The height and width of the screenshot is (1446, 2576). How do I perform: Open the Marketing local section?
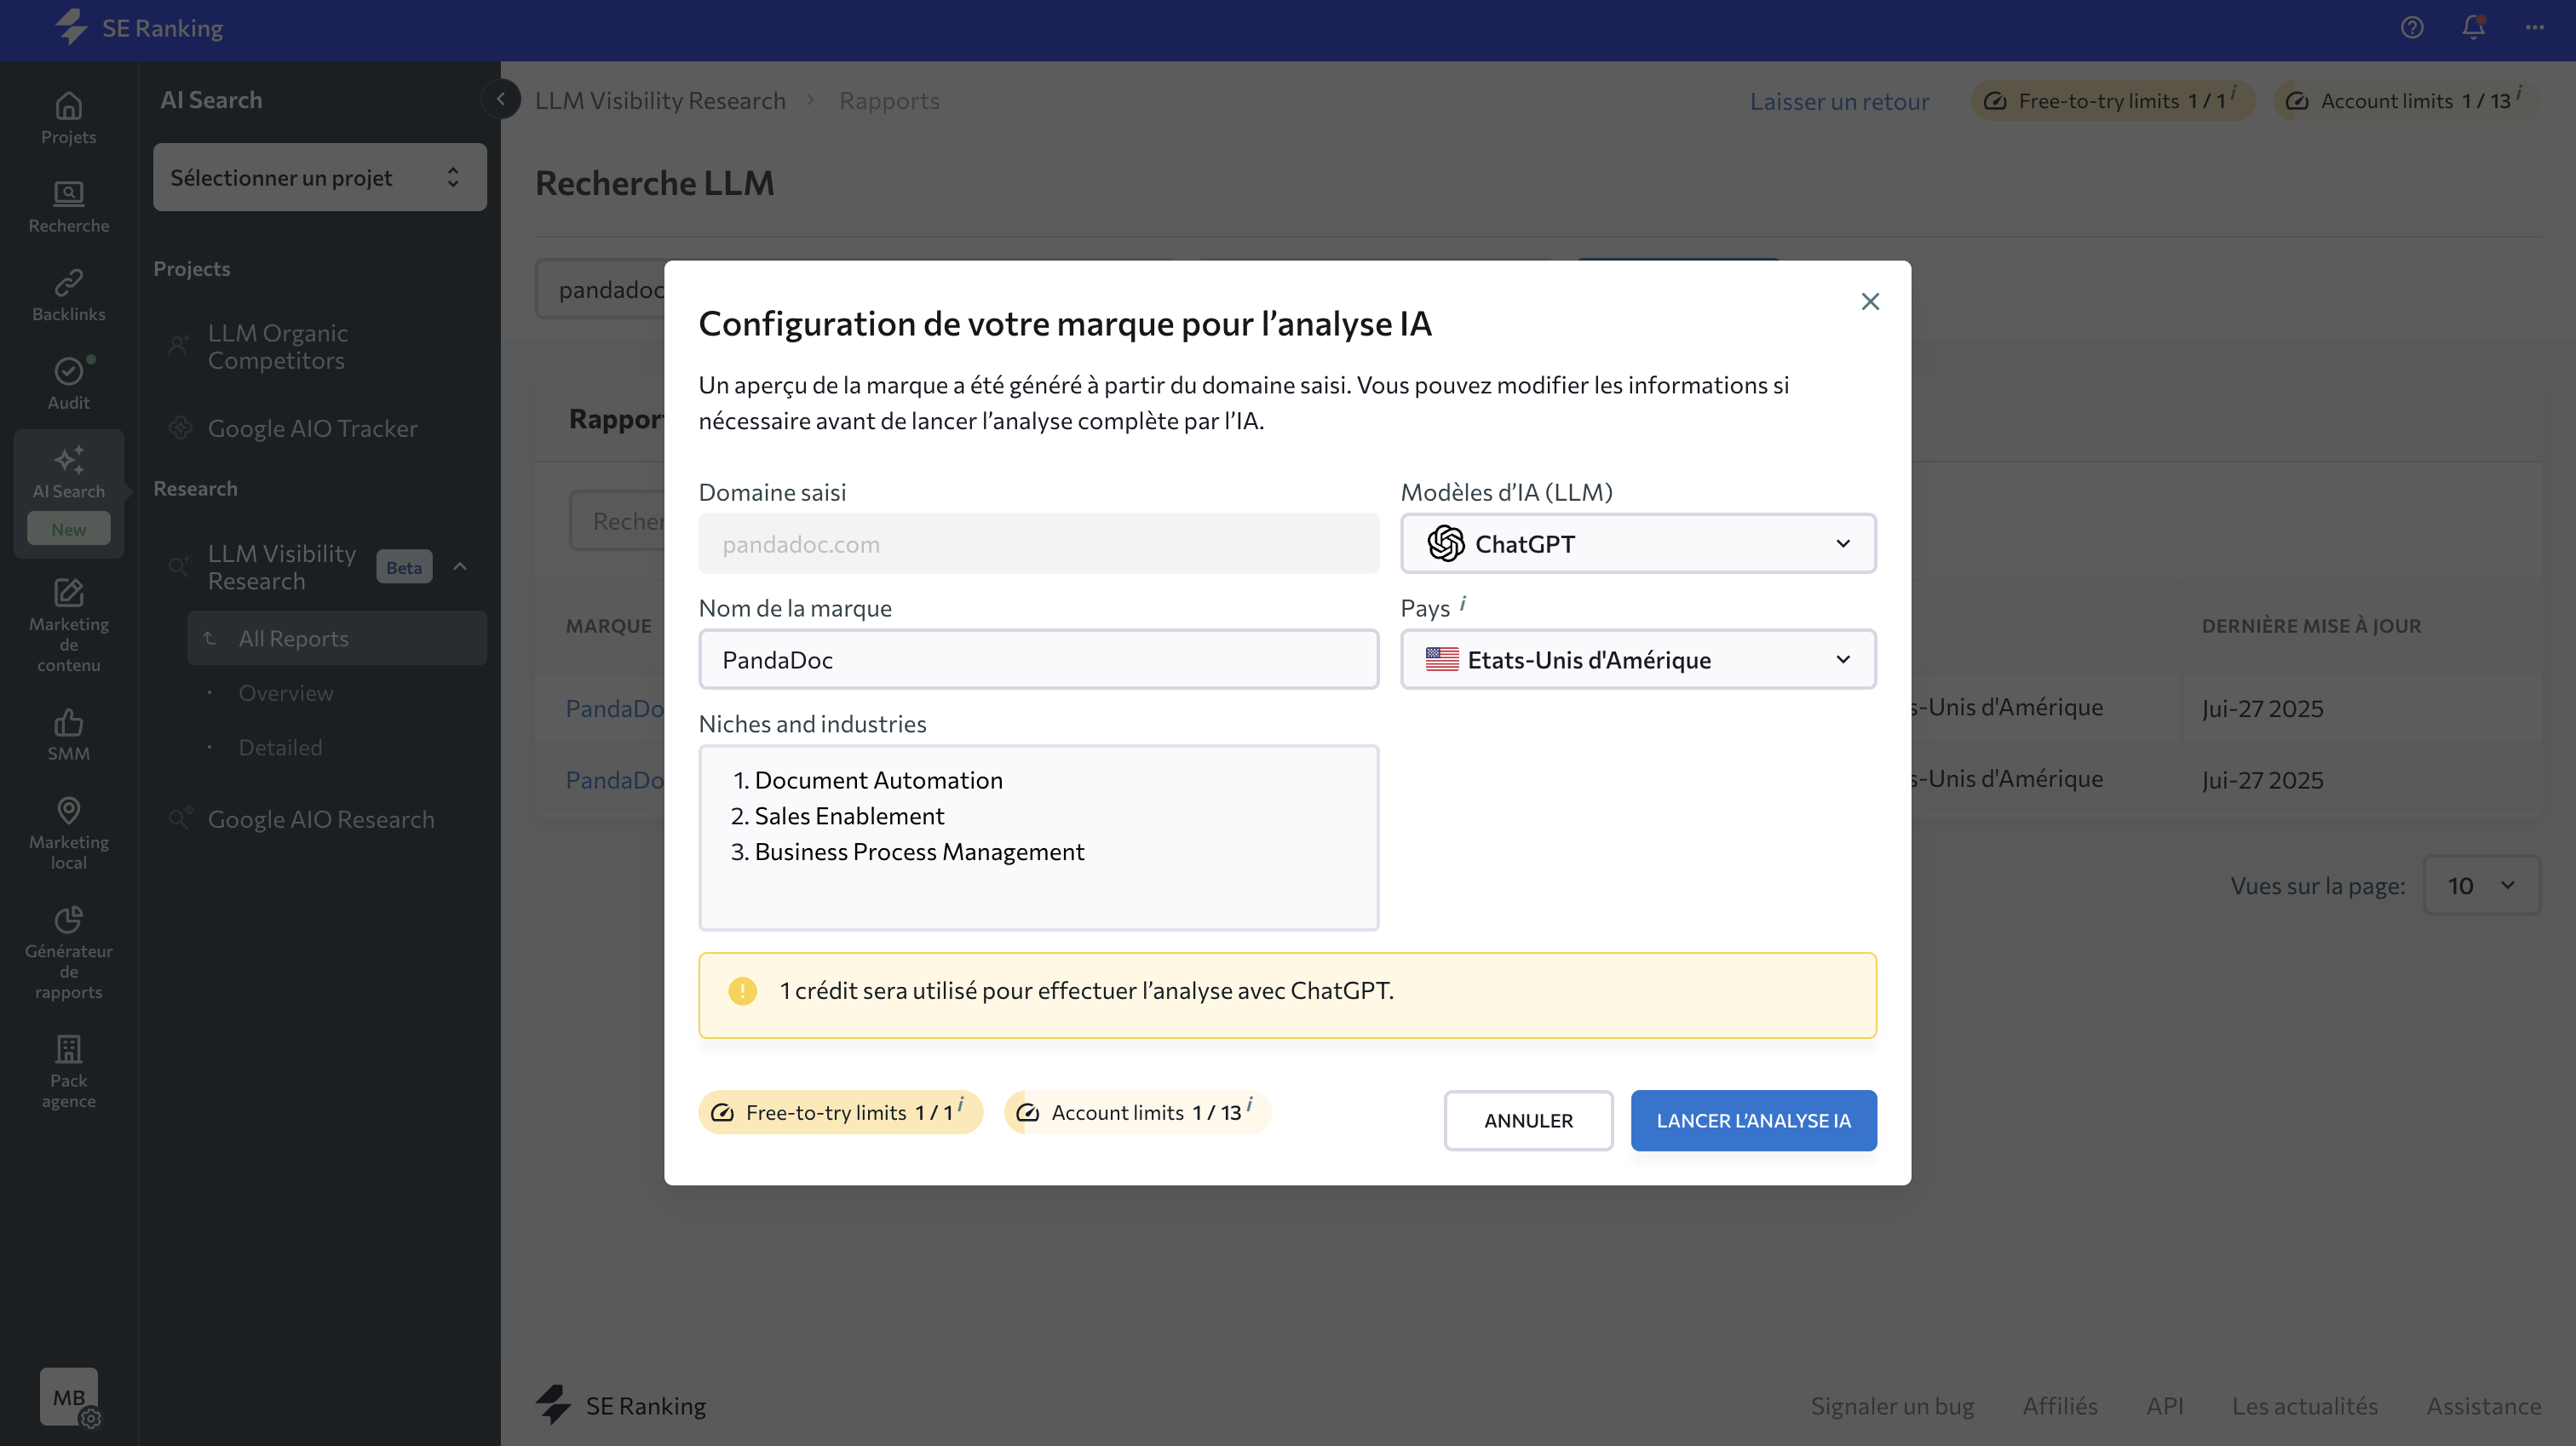[68, 833]
